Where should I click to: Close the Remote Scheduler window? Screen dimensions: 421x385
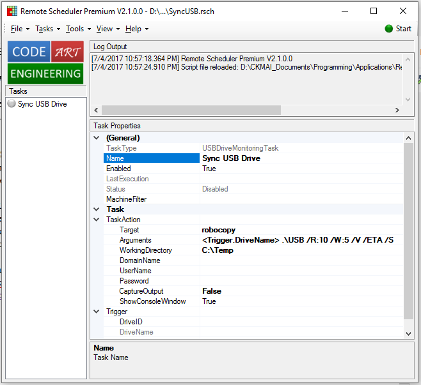(402, 11)
